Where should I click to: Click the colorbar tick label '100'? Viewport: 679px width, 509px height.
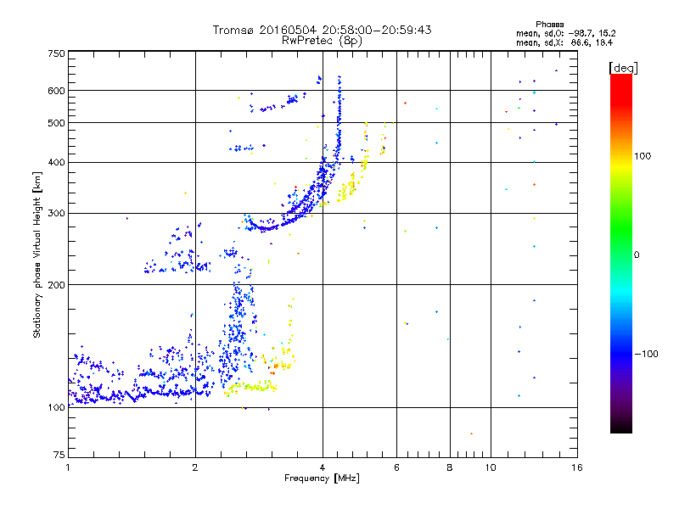(643, 156)
